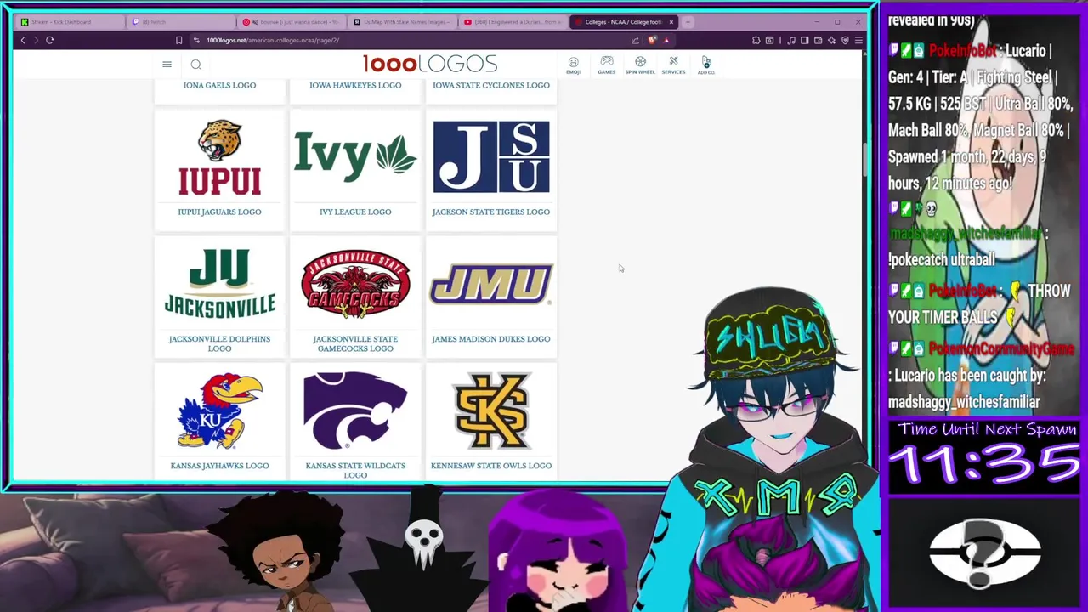Follow the James Madison Dukes Logo link
Screen dimensions: 1088x612
491,339
